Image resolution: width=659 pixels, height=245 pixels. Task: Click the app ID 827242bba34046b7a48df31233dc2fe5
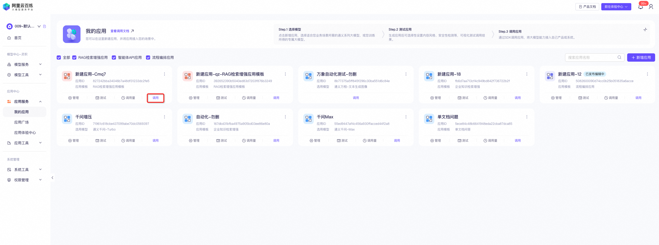point(121,81)
